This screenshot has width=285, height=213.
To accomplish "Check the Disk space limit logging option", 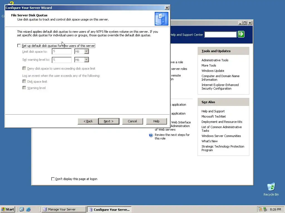I will point(24,81).
